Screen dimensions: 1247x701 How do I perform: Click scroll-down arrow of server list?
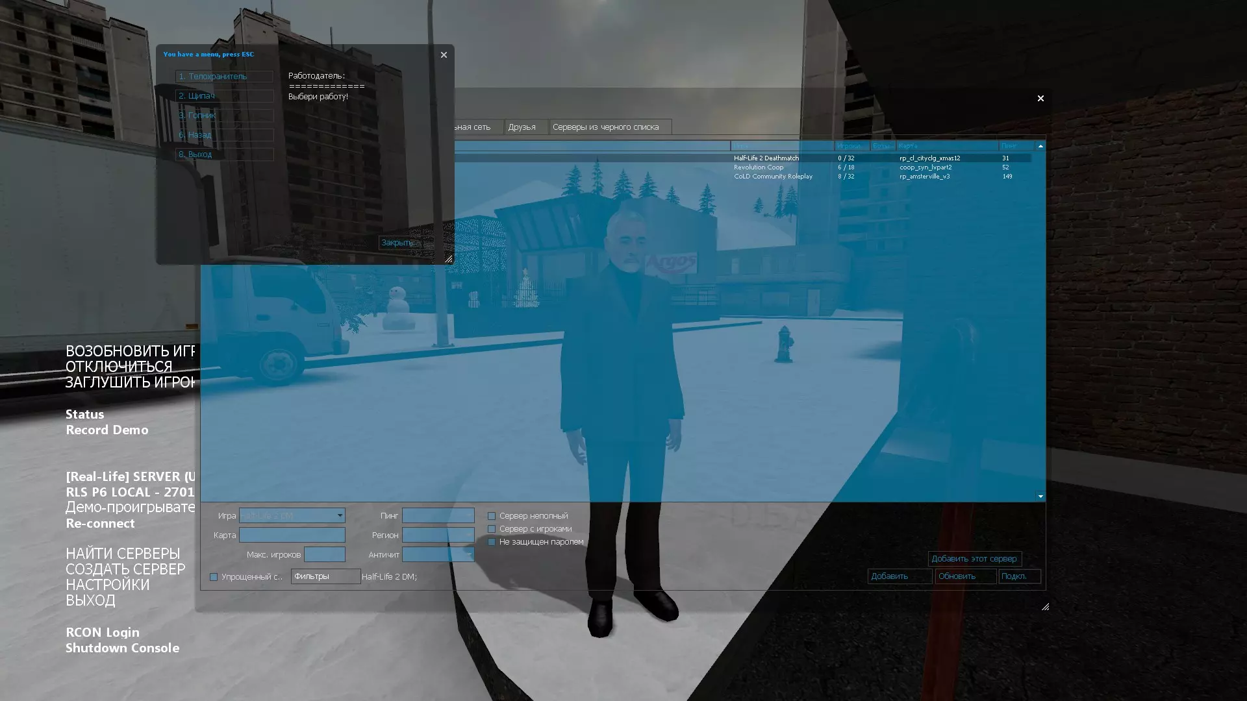coord(1040,497)
